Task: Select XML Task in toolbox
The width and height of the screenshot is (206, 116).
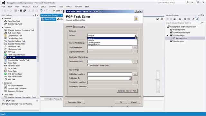Action: click(x=12, y=80)
